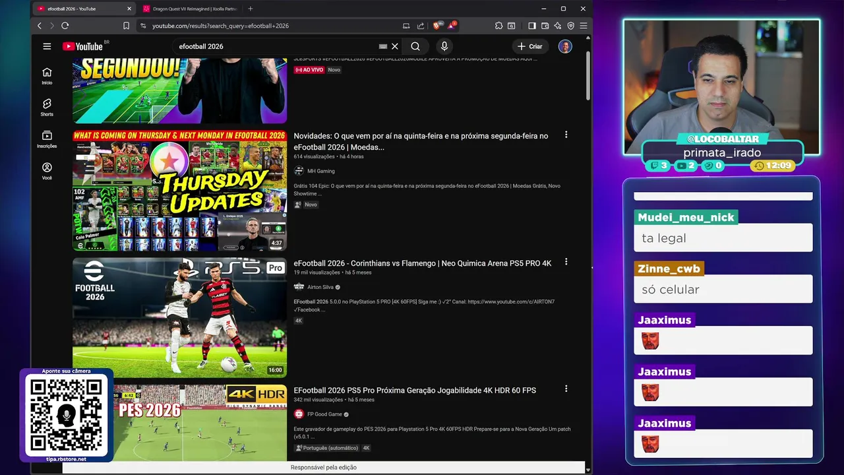Click the "342 mil visualizações" text
Screen dimensions: 844x475
(x=318, y=400)
